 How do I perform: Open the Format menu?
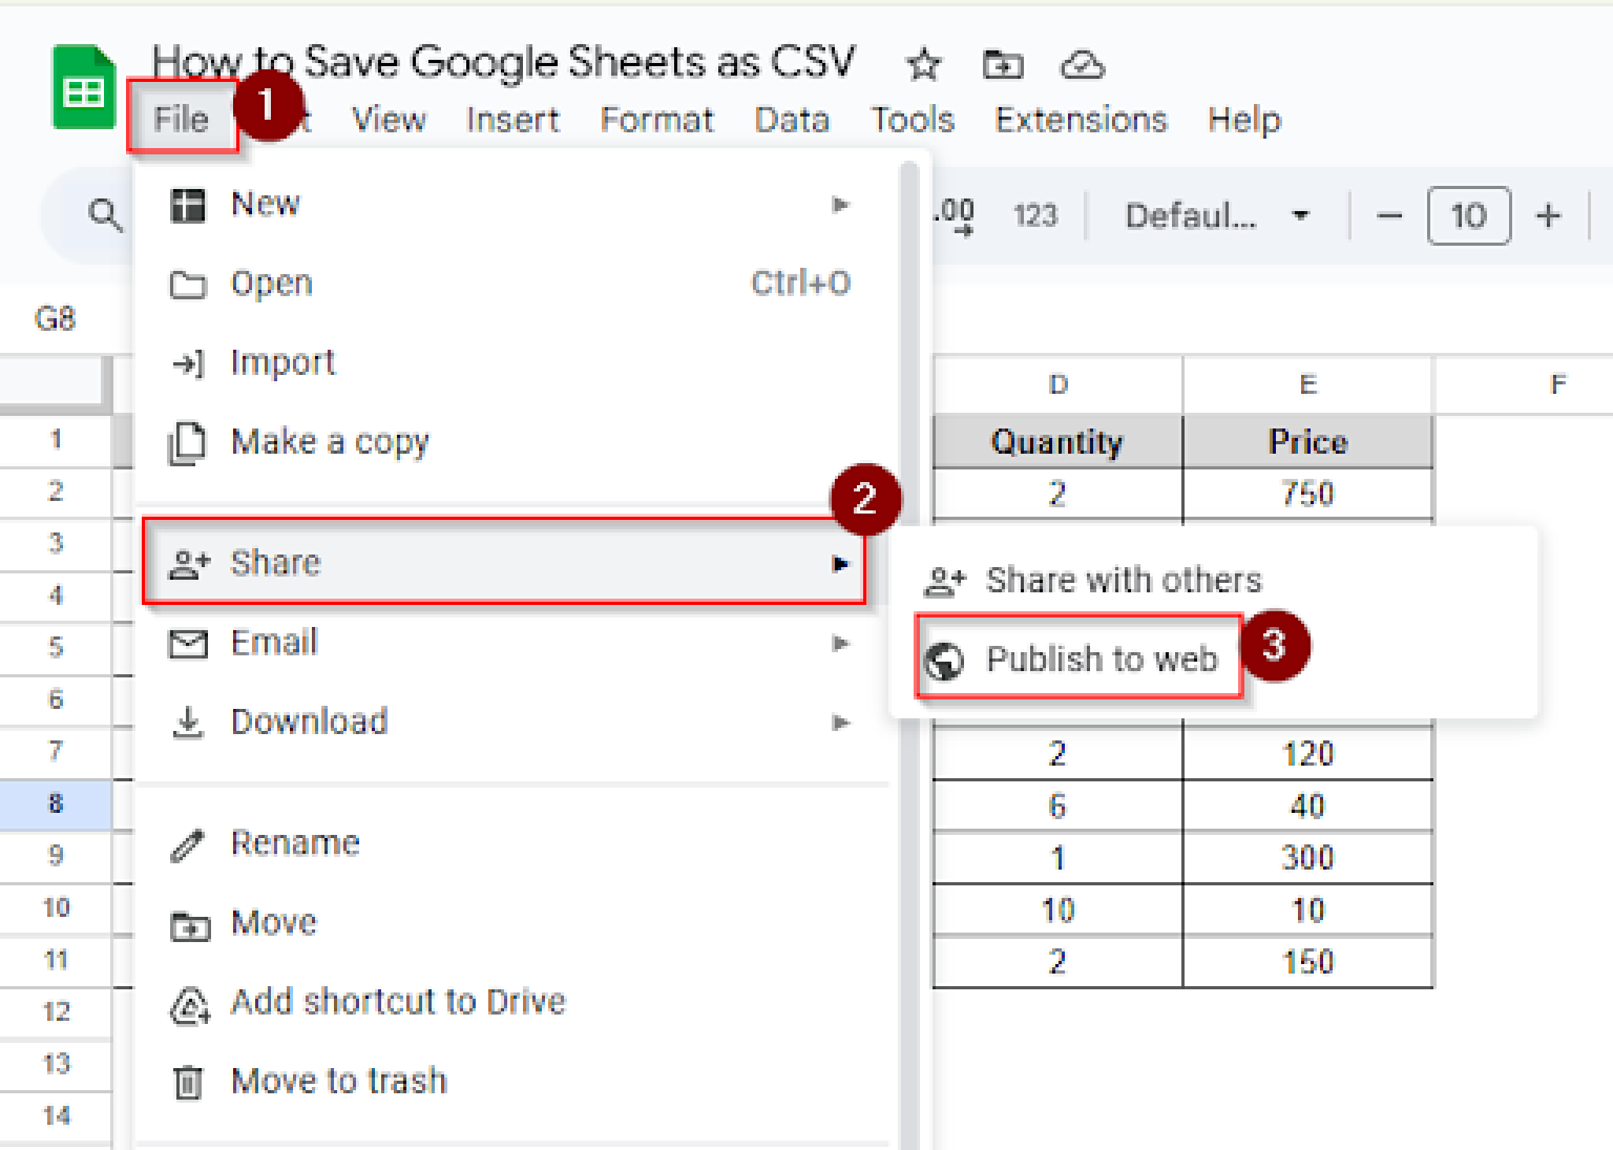[x=657, y=120]
